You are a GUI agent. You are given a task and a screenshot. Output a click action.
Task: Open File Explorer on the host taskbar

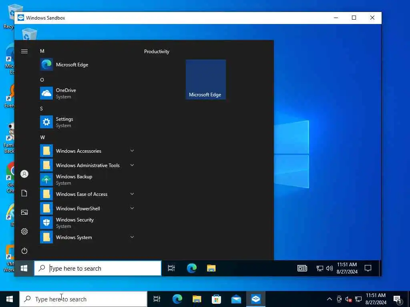(197, 299)
